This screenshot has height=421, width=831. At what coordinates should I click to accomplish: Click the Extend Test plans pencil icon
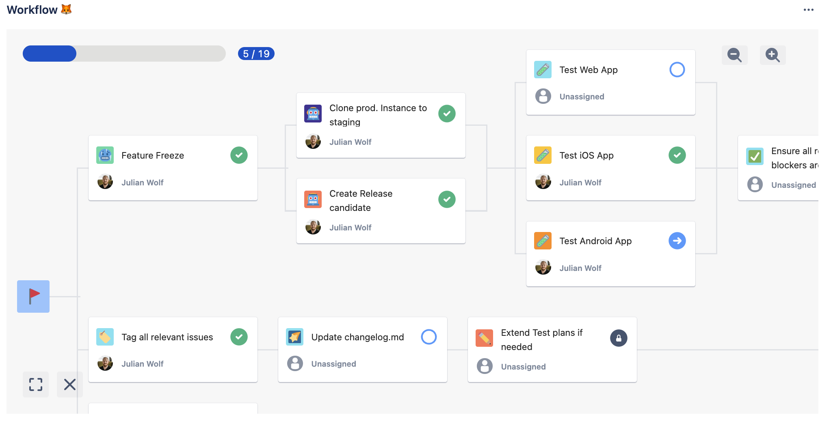click(484, 338)
